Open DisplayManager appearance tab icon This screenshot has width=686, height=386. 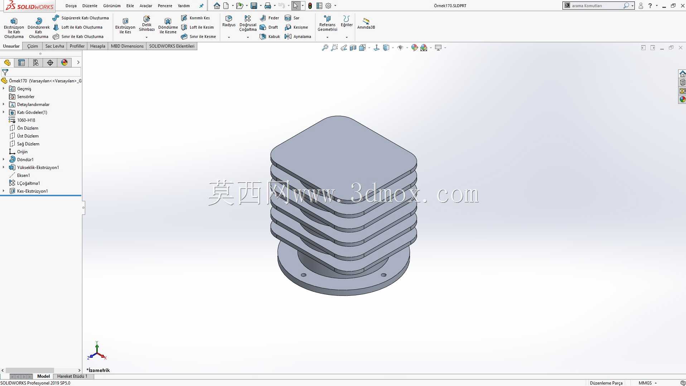[x=64, y=63]
